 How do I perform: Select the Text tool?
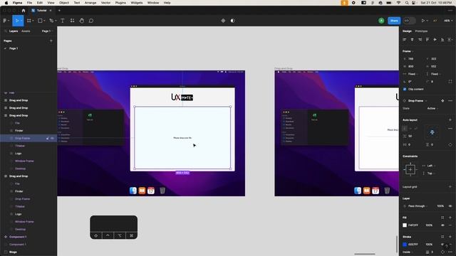(x=63, y=21)
